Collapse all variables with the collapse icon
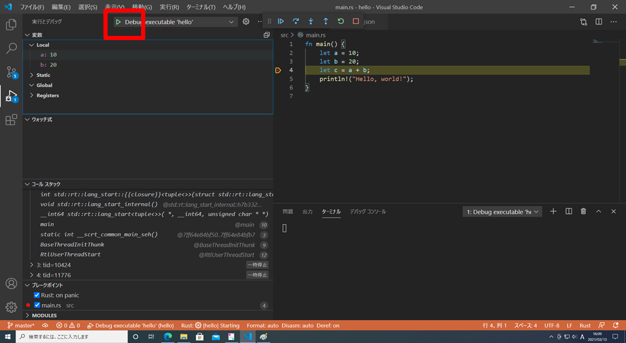 click(x=267, y=35)
